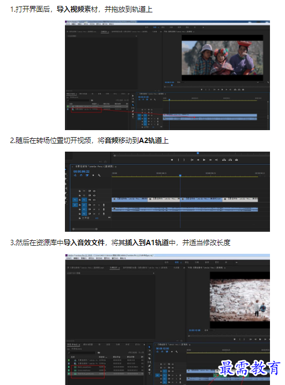The image size is (285, 385).
Task: Click the children video preview in step 1
Action: click(x=222, y=58)
